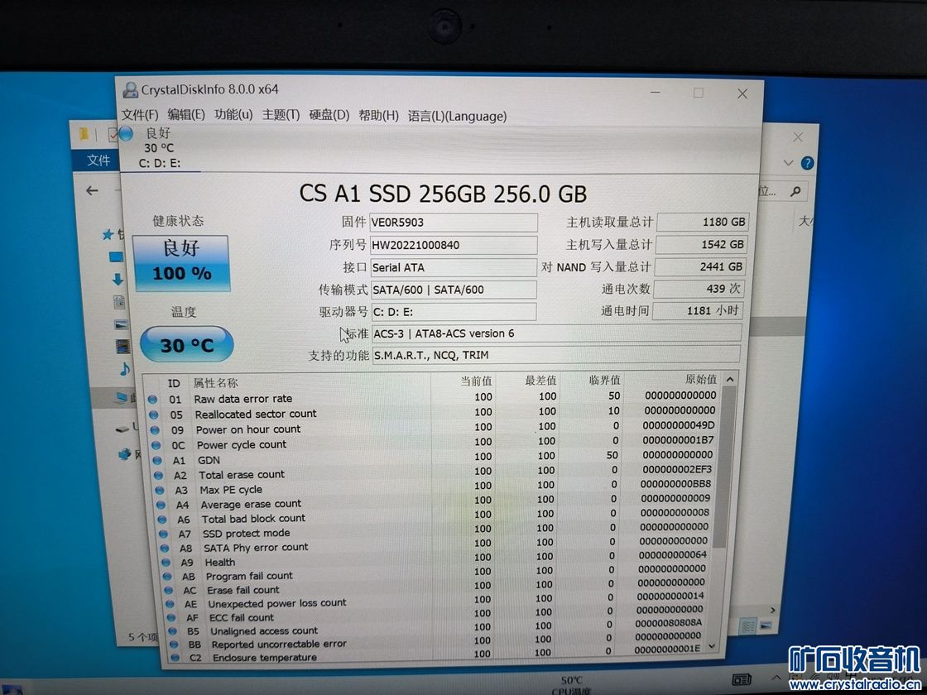Click the features field S.M.A.R.T., NCQ, TRIM
The width and height of the screenshot is (927, 695).
tap(555, 355)
